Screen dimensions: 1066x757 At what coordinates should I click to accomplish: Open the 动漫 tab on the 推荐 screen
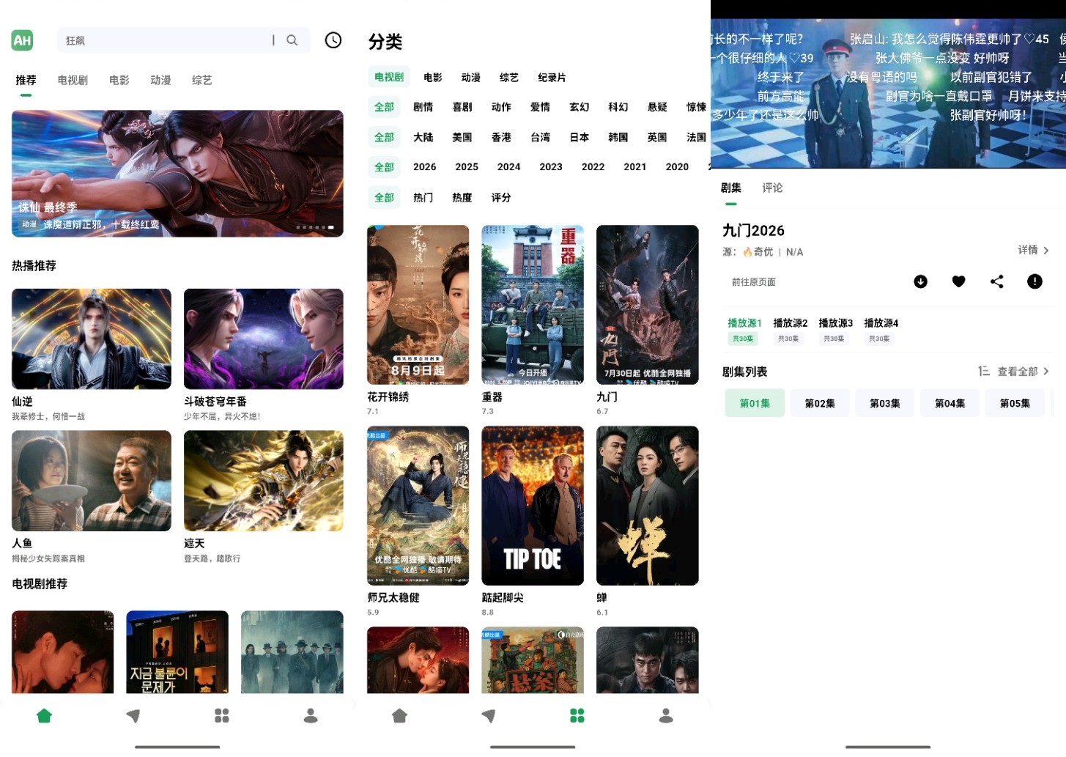[x=160, y=81]
